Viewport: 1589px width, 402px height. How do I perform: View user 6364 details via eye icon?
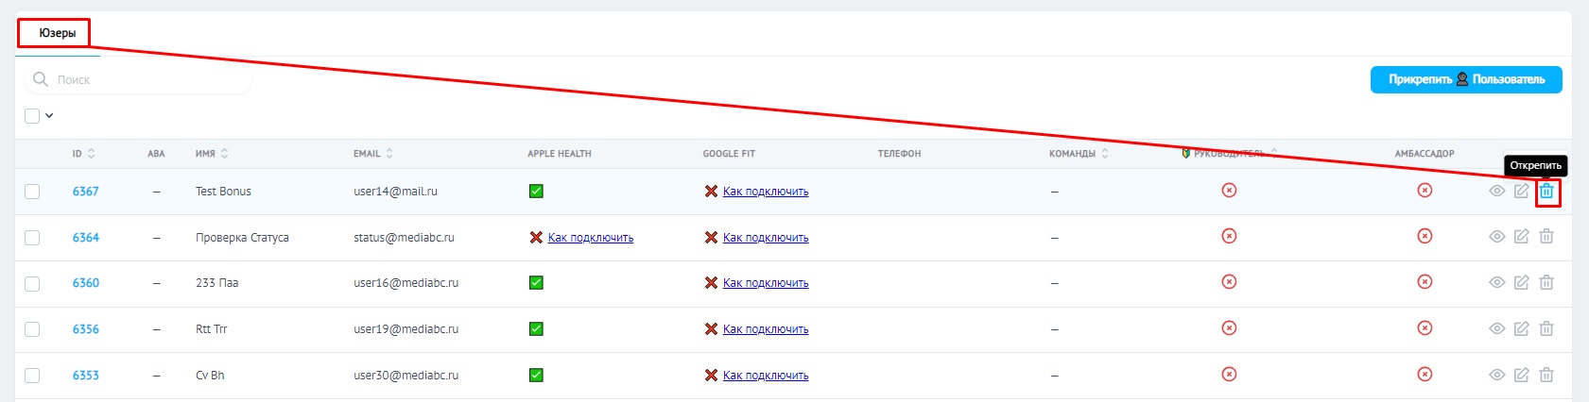tap(1496, 237)
